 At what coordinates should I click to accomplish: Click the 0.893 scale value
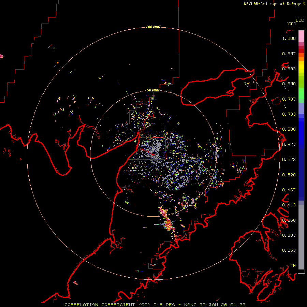[289, 69]
